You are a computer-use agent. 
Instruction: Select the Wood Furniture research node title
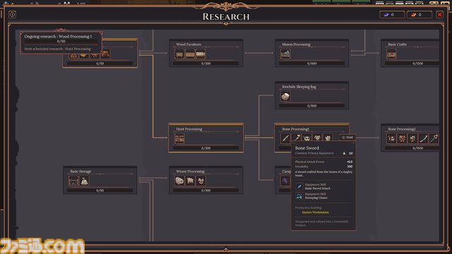189,44
